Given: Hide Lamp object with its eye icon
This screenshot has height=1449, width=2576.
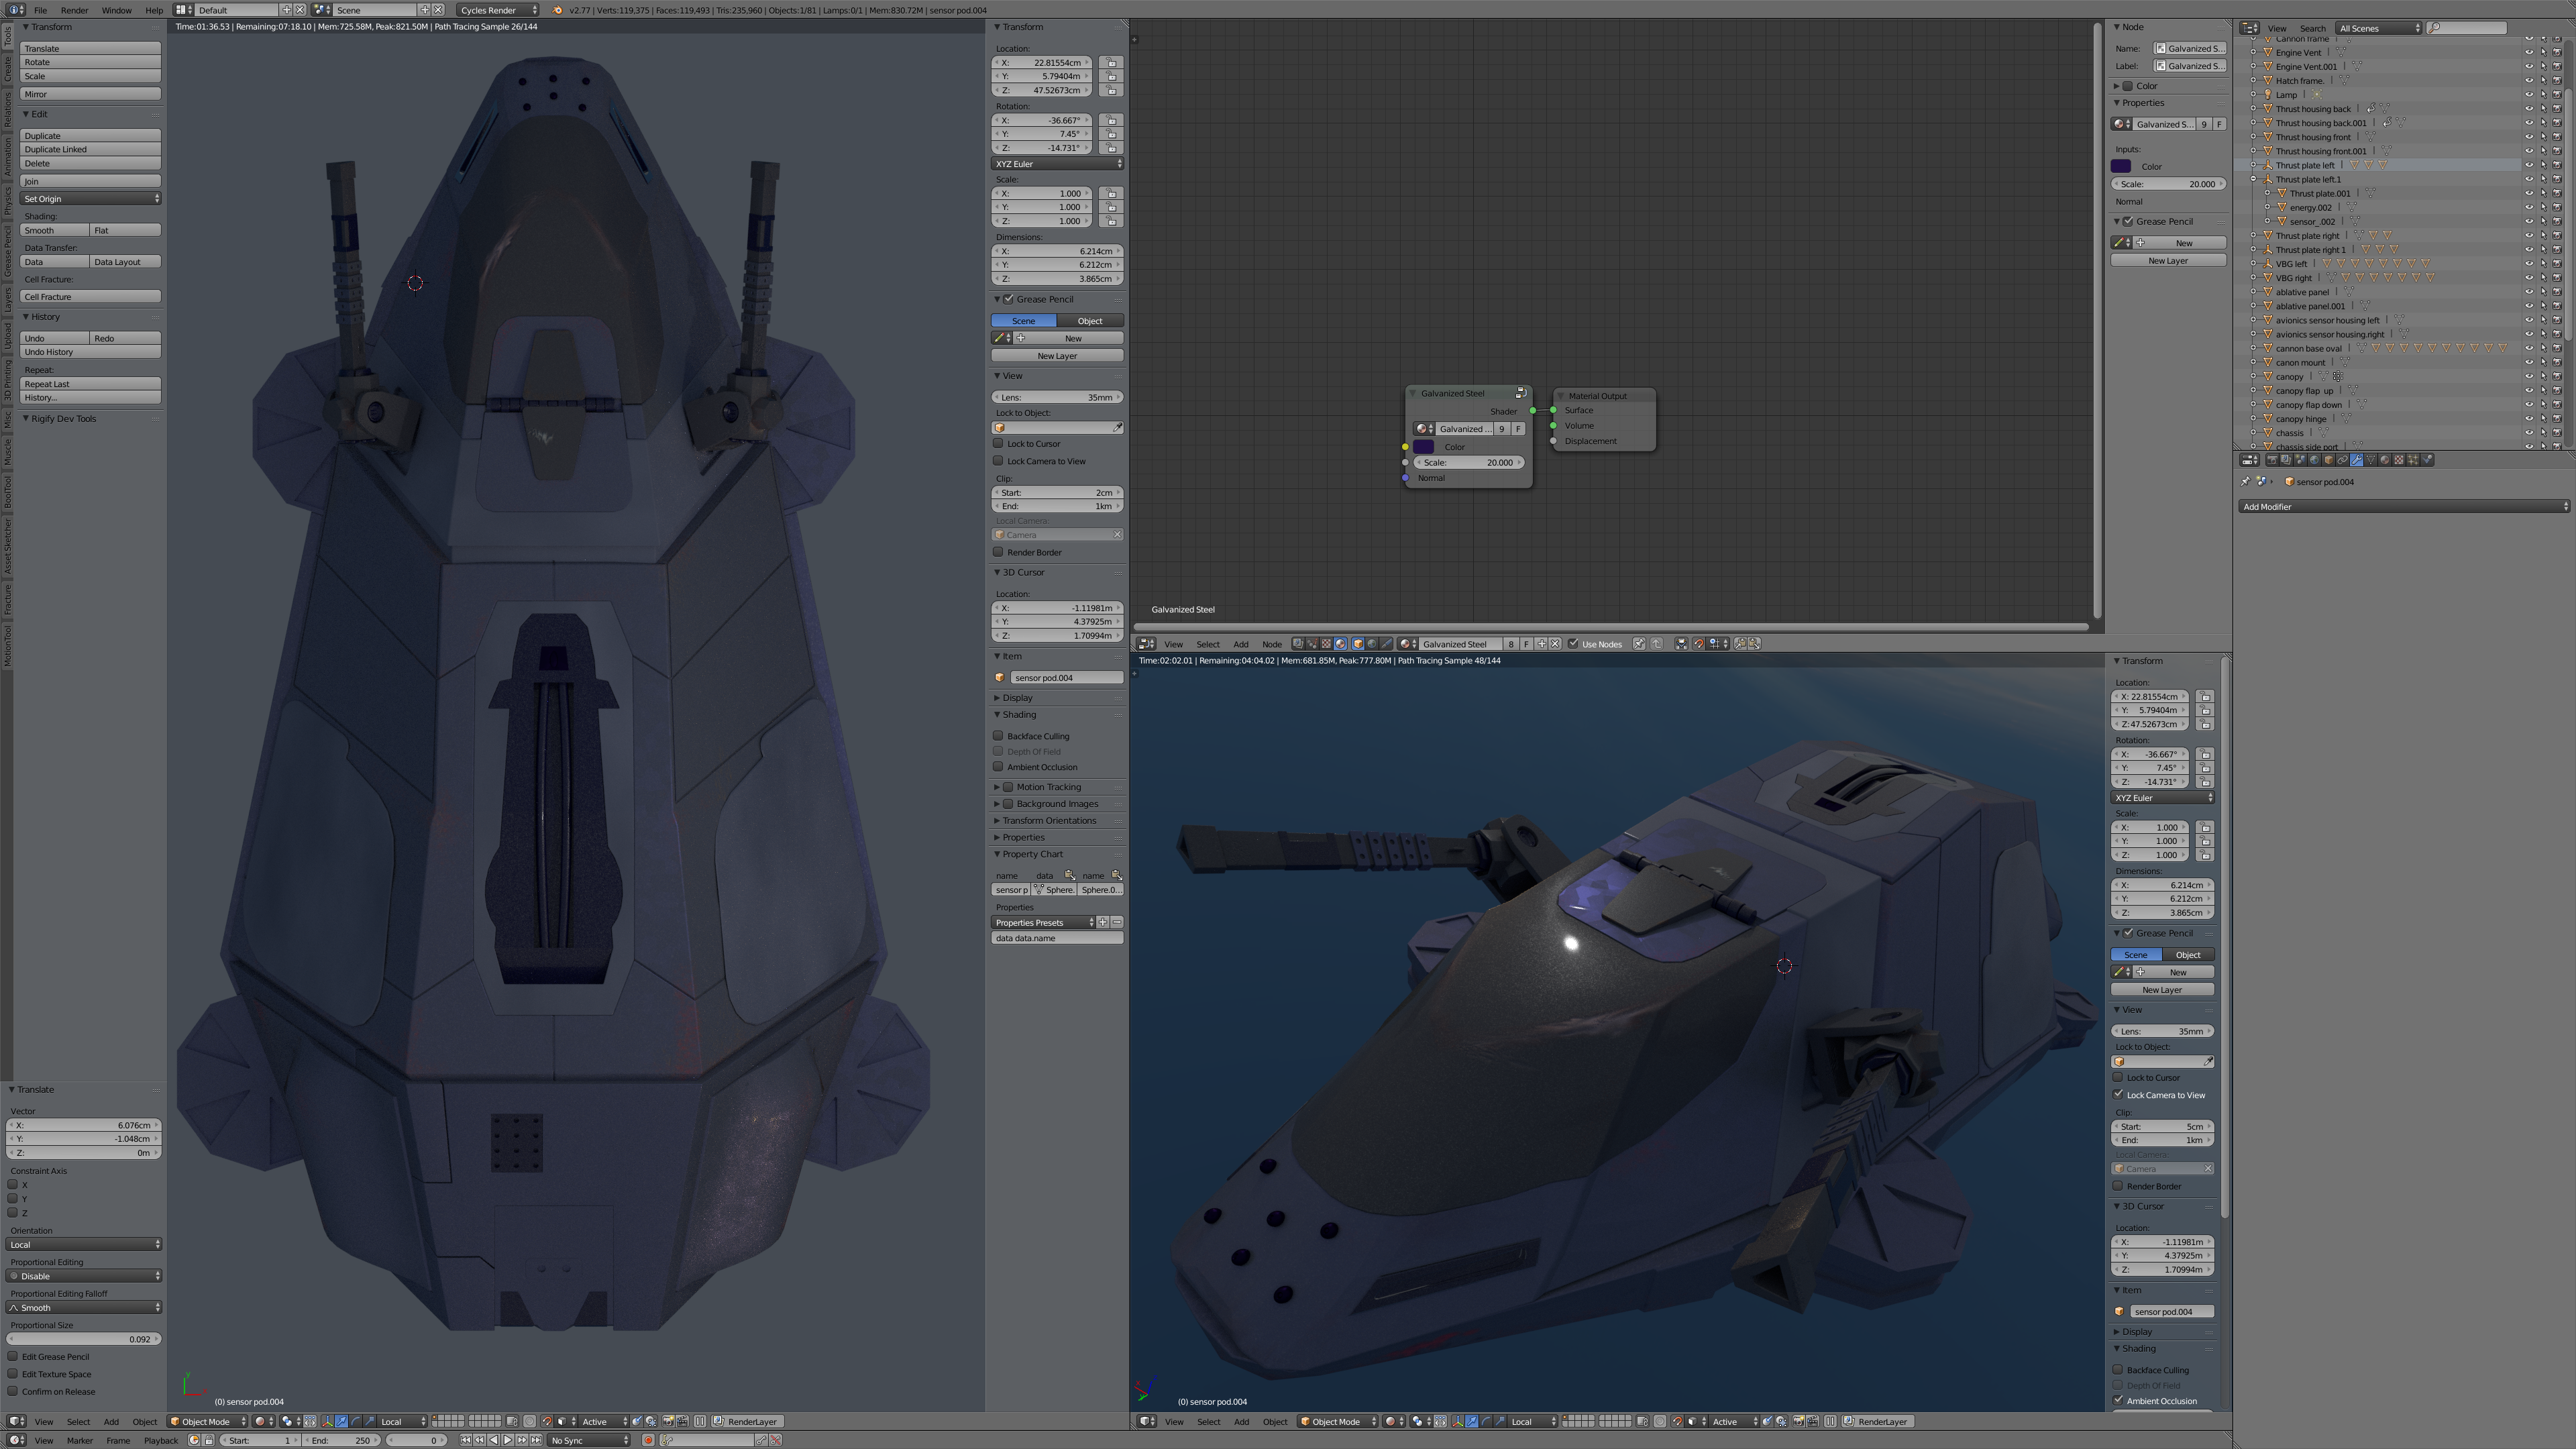Looking at the screenshot, I should pos(2529,95).
